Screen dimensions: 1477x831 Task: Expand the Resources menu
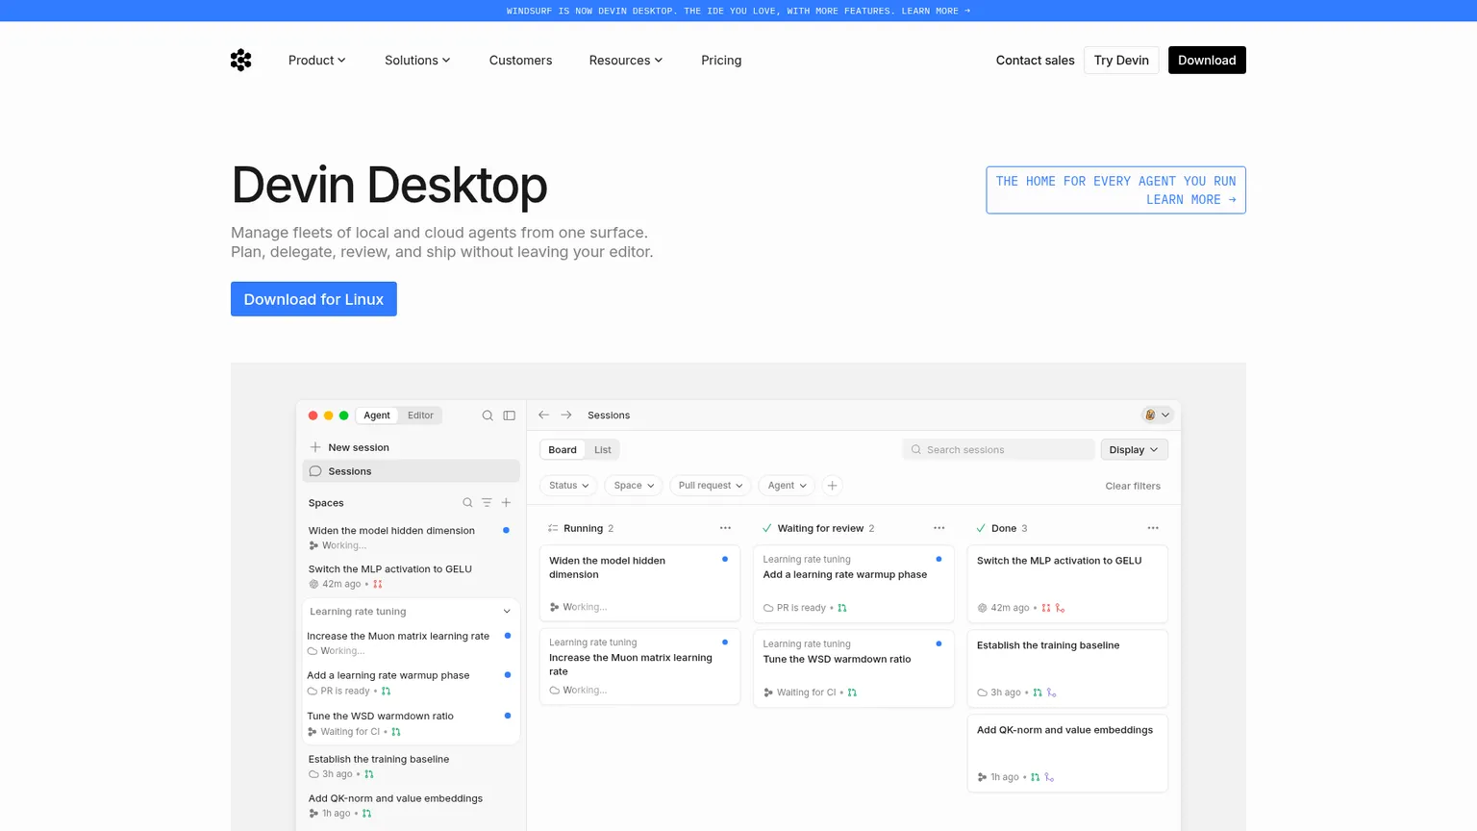[x=626, y=60]
